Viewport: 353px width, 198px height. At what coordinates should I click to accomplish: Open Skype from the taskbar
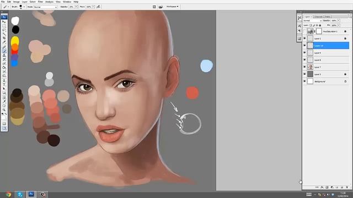[x=20, y=194]
